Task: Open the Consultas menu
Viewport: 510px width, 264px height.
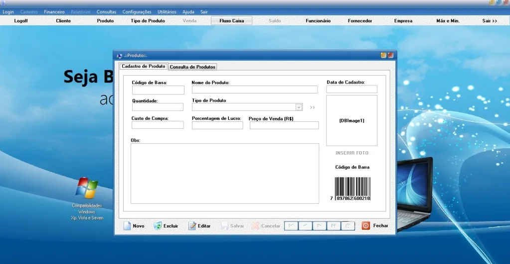Action: click(x=106, y=11)
